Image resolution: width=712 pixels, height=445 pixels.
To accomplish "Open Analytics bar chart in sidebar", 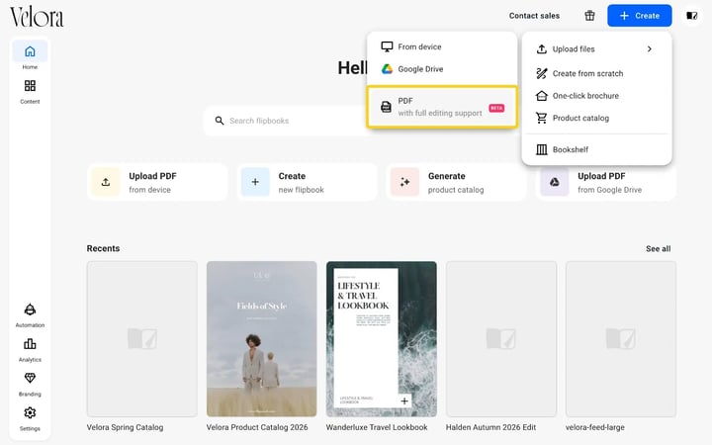I will (x=30, y=350).
